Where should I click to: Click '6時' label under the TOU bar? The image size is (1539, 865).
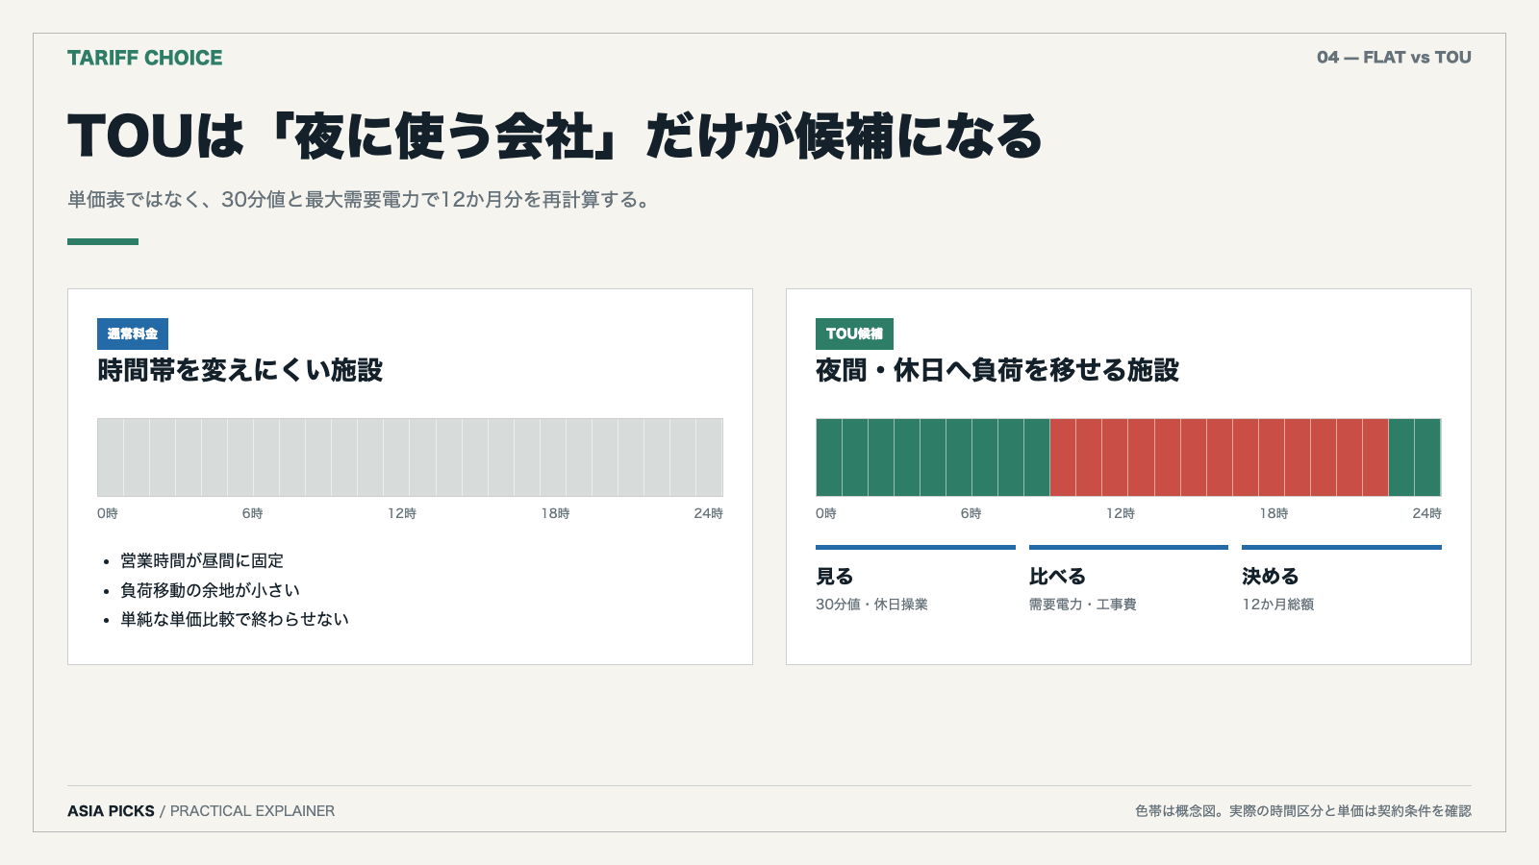[x=971, y=513]
